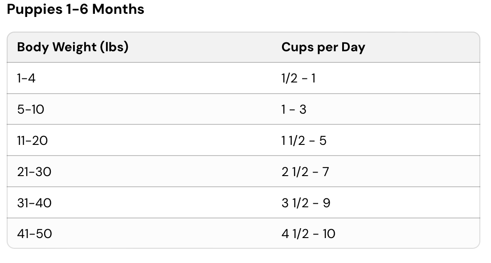Select the '5-10' body weight cell
491x263 pixels.
pos(31,110)
